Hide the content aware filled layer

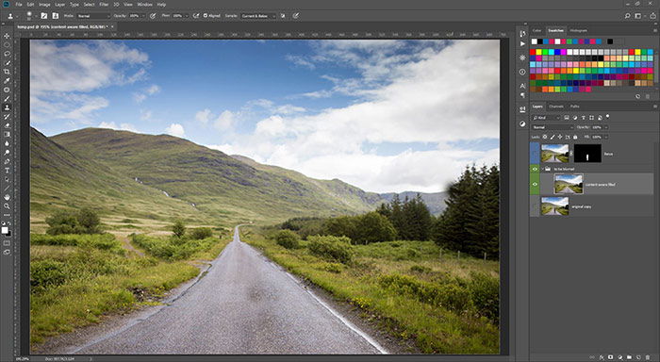[535, 184]
